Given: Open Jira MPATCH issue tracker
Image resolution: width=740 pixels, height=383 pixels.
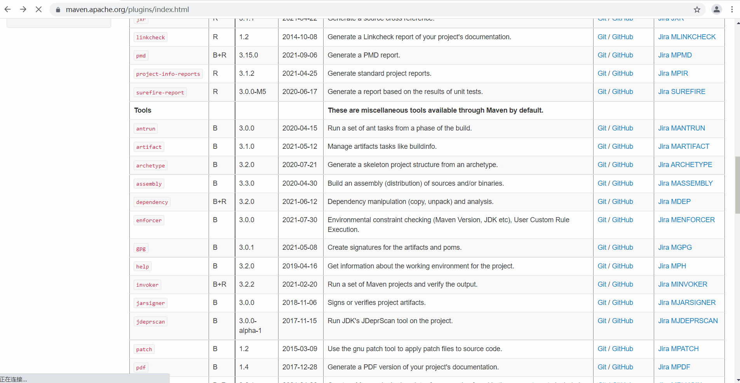Looking at the screenshot, I should tap(678, 349).
